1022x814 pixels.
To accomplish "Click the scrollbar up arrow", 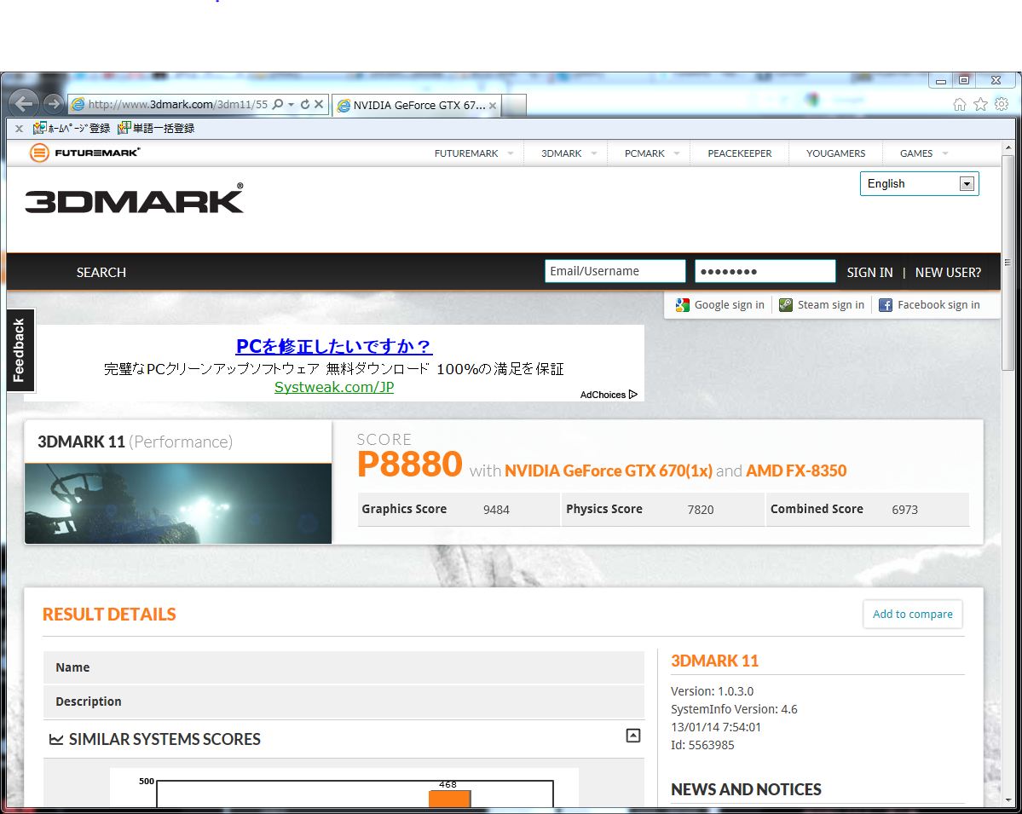I will point(1008,148).
